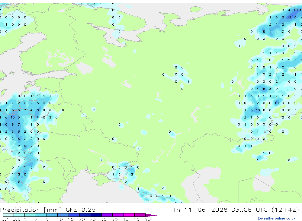
Task: Select the "25" legend scale label
Action: click(92, 219)
